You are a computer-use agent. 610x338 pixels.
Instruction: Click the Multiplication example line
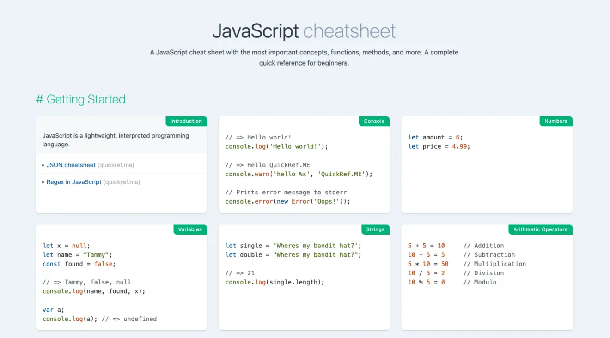click(467, 264)
